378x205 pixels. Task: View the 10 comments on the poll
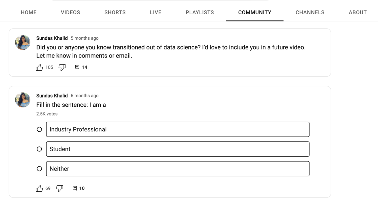(75, 188)
